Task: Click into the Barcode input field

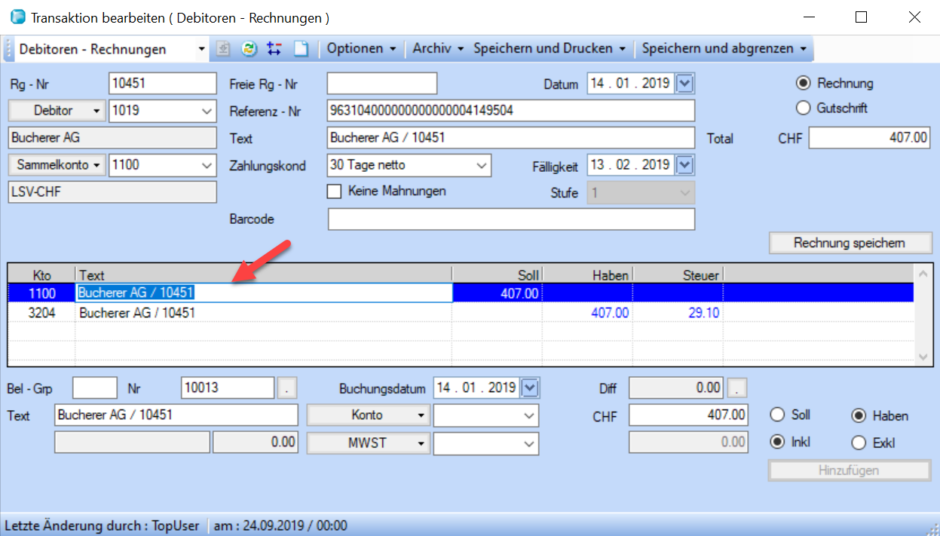Action: (510, 219)
